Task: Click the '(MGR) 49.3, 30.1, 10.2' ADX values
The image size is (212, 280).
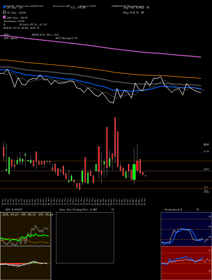Action: 45,35
